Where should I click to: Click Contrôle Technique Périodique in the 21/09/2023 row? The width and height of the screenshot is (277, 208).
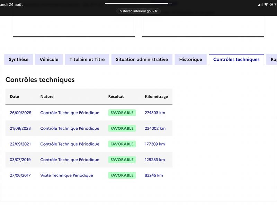click(x=70, y=128)
